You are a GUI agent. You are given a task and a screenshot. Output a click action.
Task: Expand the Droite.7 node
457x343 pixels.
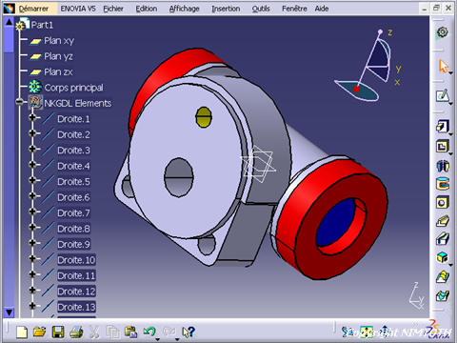[x=32, y=212]
